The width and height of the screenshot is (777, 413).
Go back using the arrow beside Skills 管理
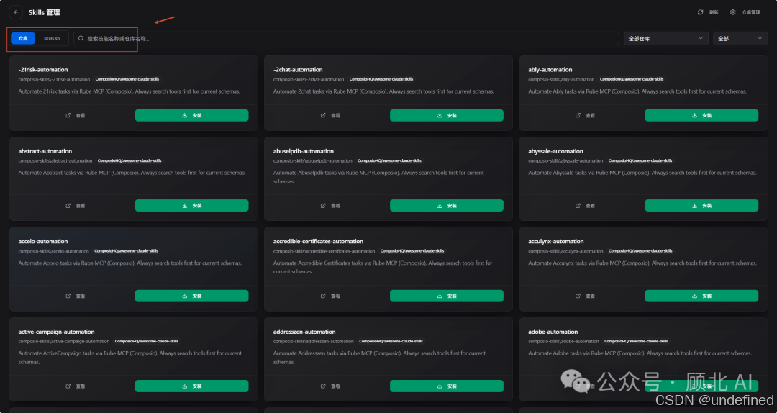click(16, 12)
